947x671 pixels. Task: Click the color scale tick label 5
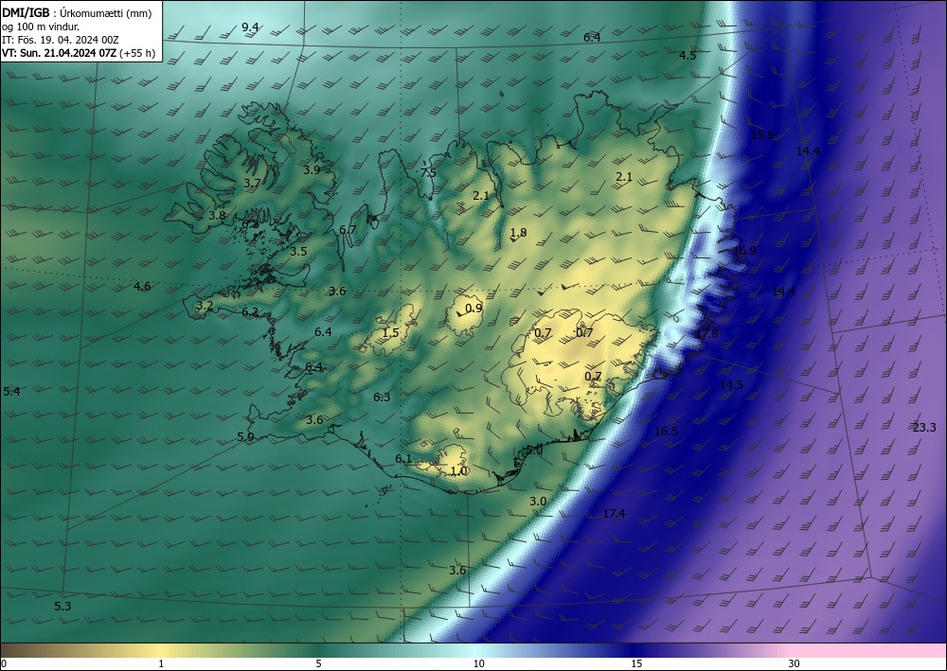[x=318, y=664]
